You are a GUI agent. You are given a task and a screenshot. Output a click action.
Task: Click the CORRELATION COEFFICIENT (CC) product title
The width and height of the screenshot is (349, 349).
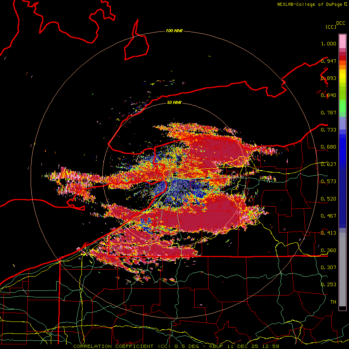[x=122, y=346]
